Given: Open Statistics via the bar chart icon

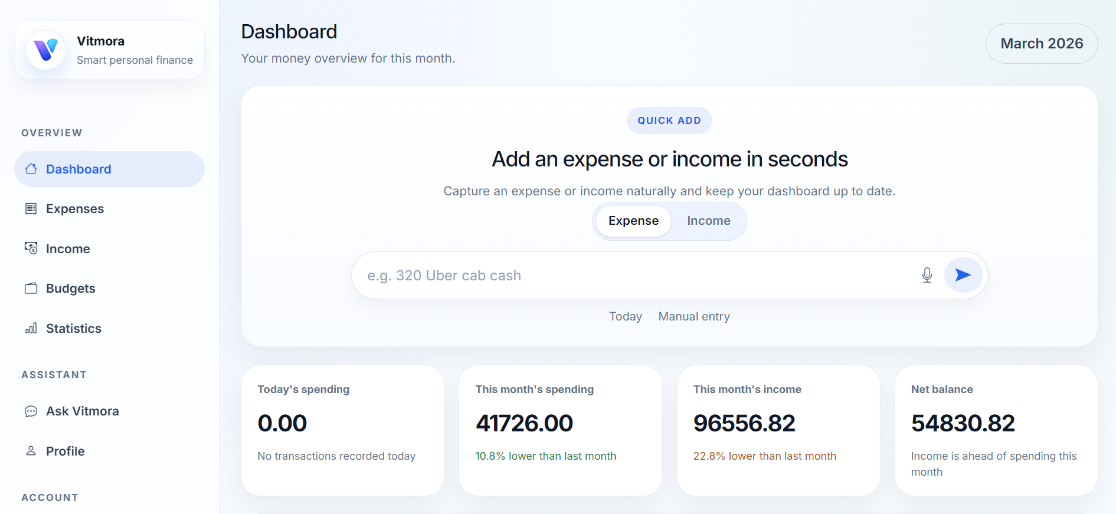Looking at the screenshot, I should (31, 328).
